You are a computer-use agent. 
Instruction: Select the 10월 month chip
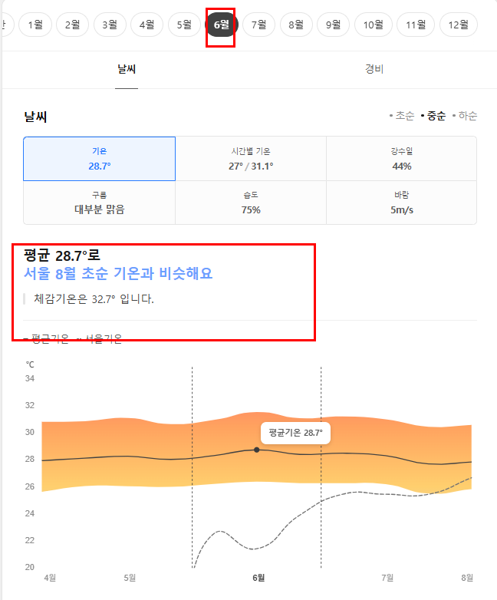point(374,25)
